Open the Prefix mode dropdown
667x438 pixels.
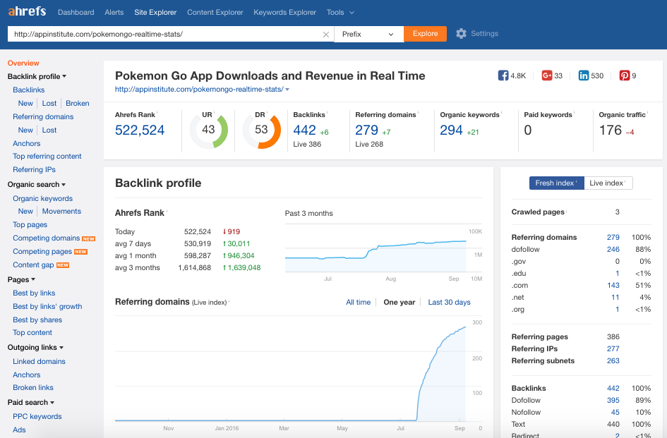pos(369,34)
